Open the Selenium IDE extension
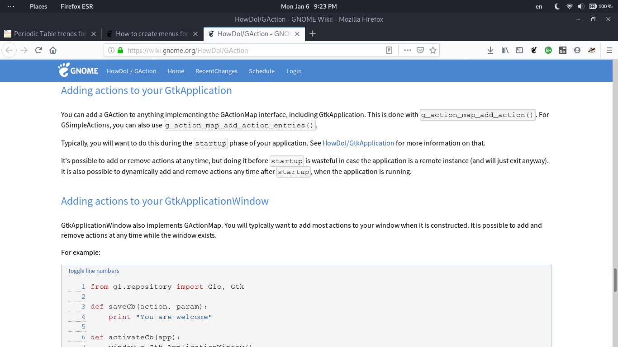 click(562, 50)
